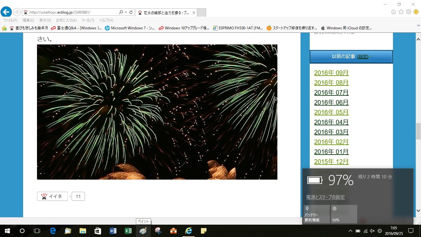The height and width of the screenshot is (237, 421).
Task: Open 富士通Q&A favorites bar link
Action: [x=76, y=28]
